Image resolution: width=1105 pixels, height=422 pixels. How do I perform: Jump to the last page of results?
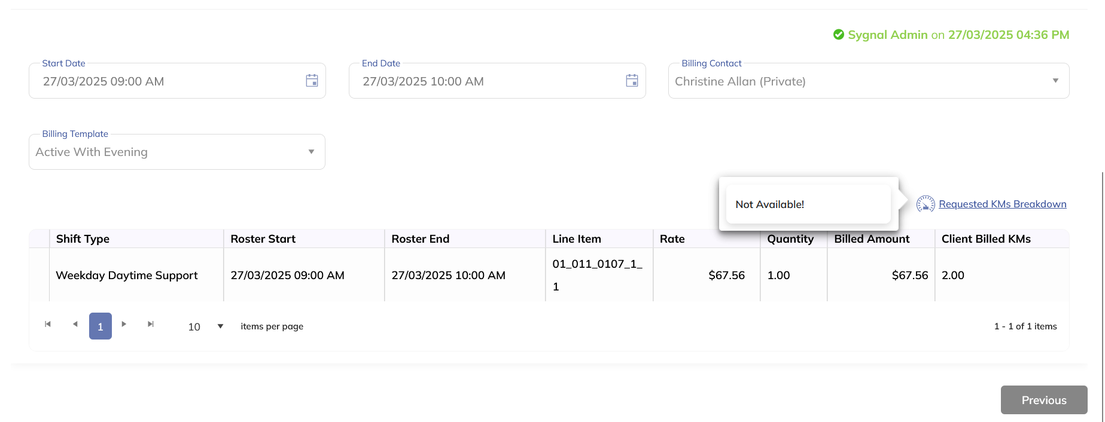pyautogui.click(x=151, y=324)
